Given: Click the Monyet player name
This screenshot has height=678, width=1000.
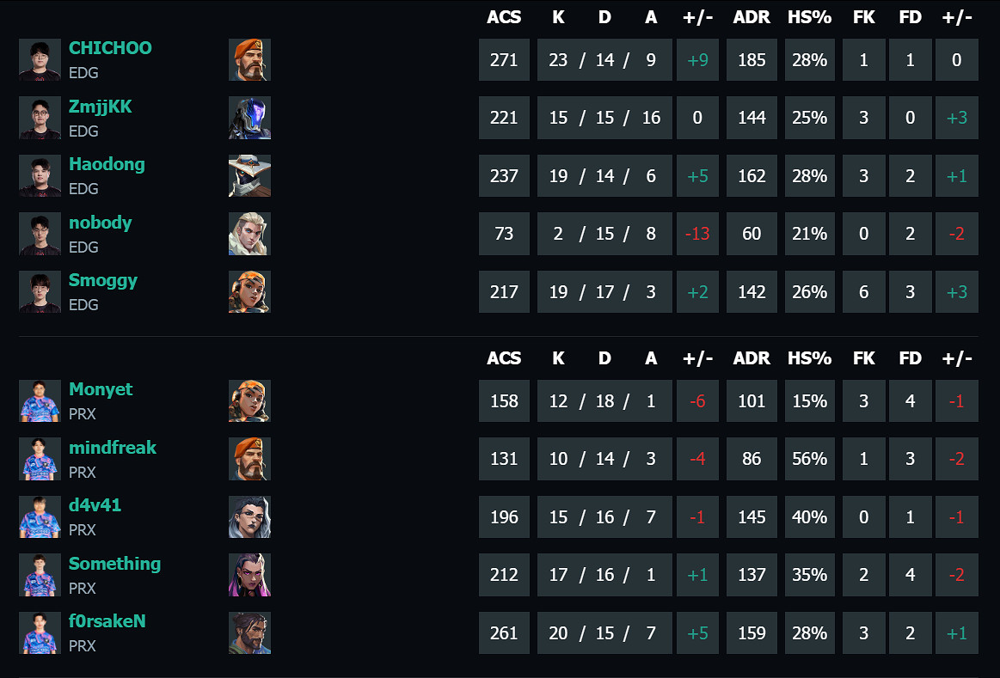Looking at the screenshot, I should click(101, 388).
